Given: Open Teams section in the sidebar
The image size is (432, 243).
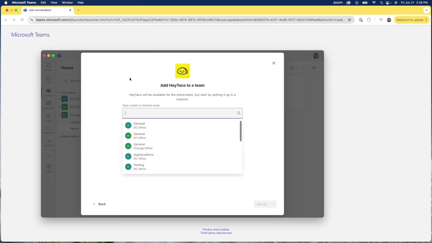Looking at the screenshot, I should 49,92.
